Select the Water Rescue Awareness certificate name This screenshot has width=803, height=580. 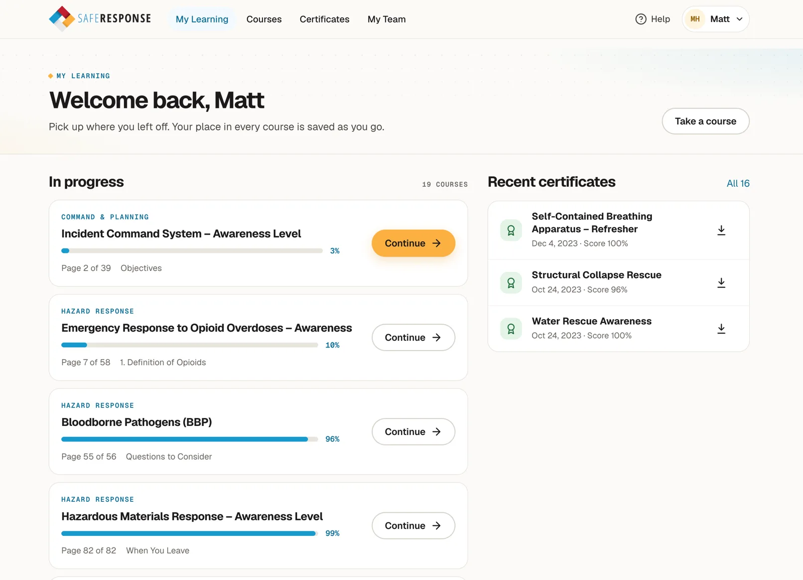591,321
